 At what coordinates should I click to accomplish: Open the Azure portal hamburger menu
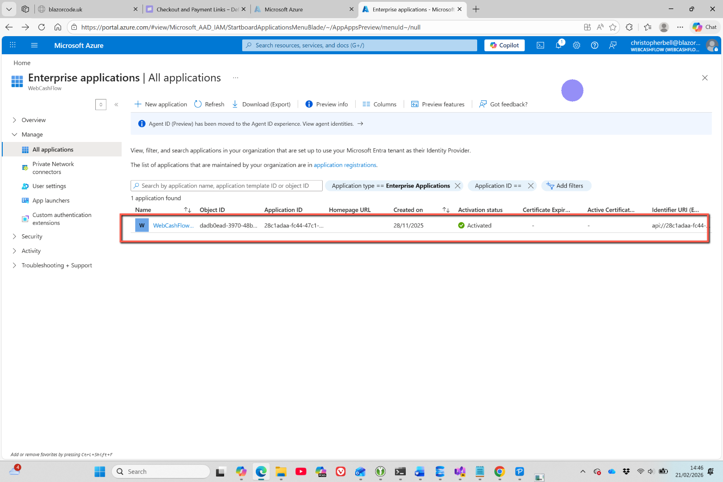[34, 45]
